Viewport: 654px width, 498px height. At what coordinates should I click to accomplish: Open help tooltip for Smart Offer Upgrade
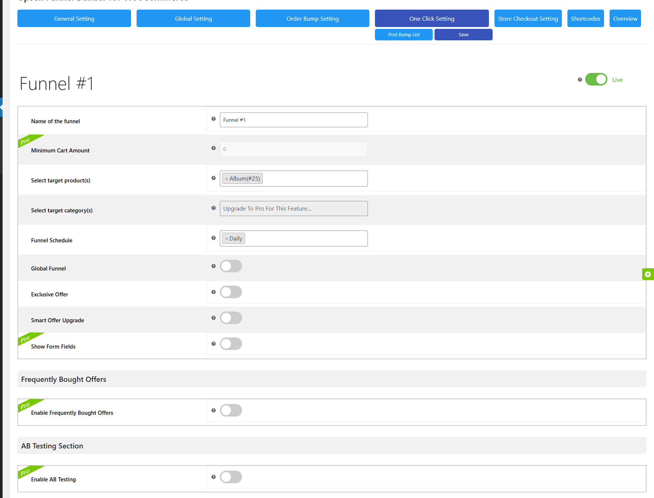click(214, 318)
